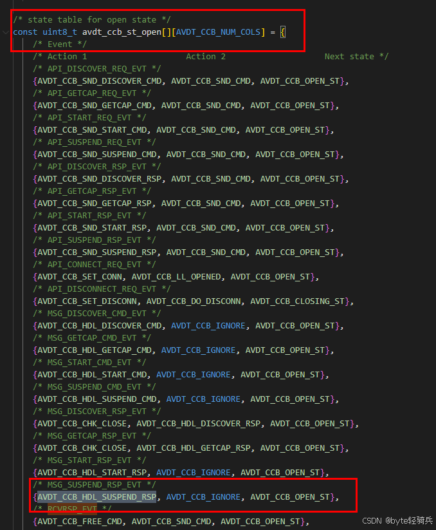Click the API_START_REQ_EVT comment
Viewport: 436px width, 530px height.
point(89,118)
